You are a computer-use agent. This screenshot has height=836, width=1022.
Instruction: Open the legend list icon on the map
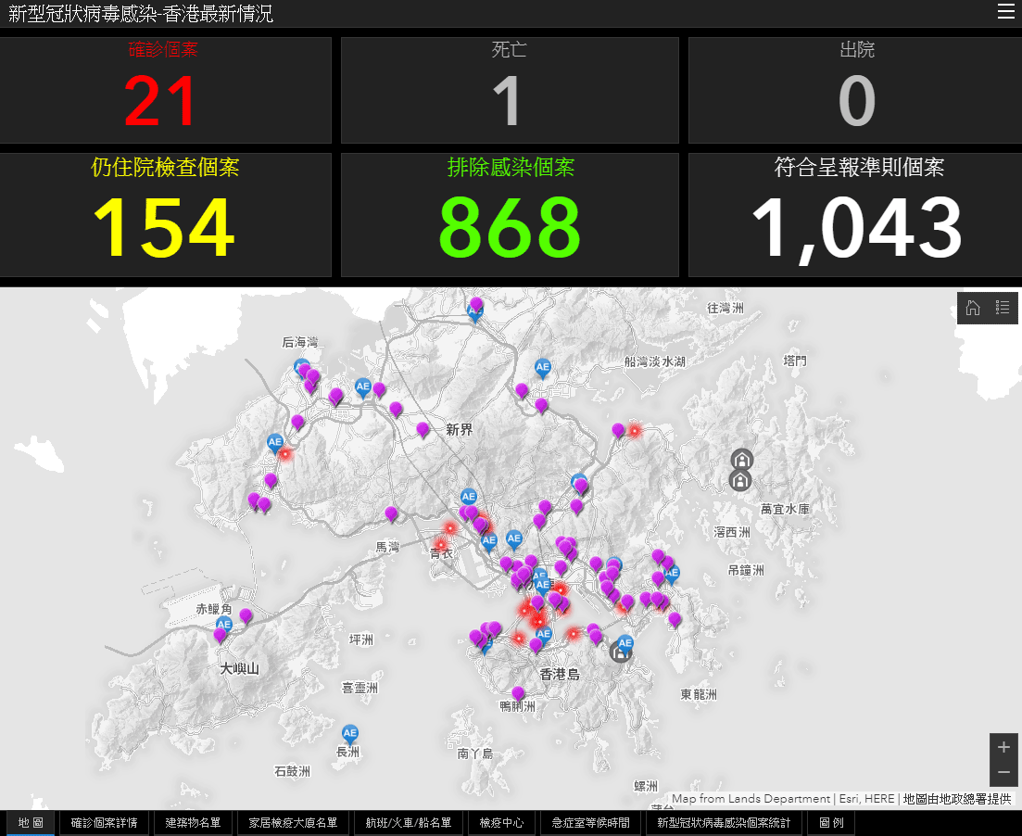1003,308
